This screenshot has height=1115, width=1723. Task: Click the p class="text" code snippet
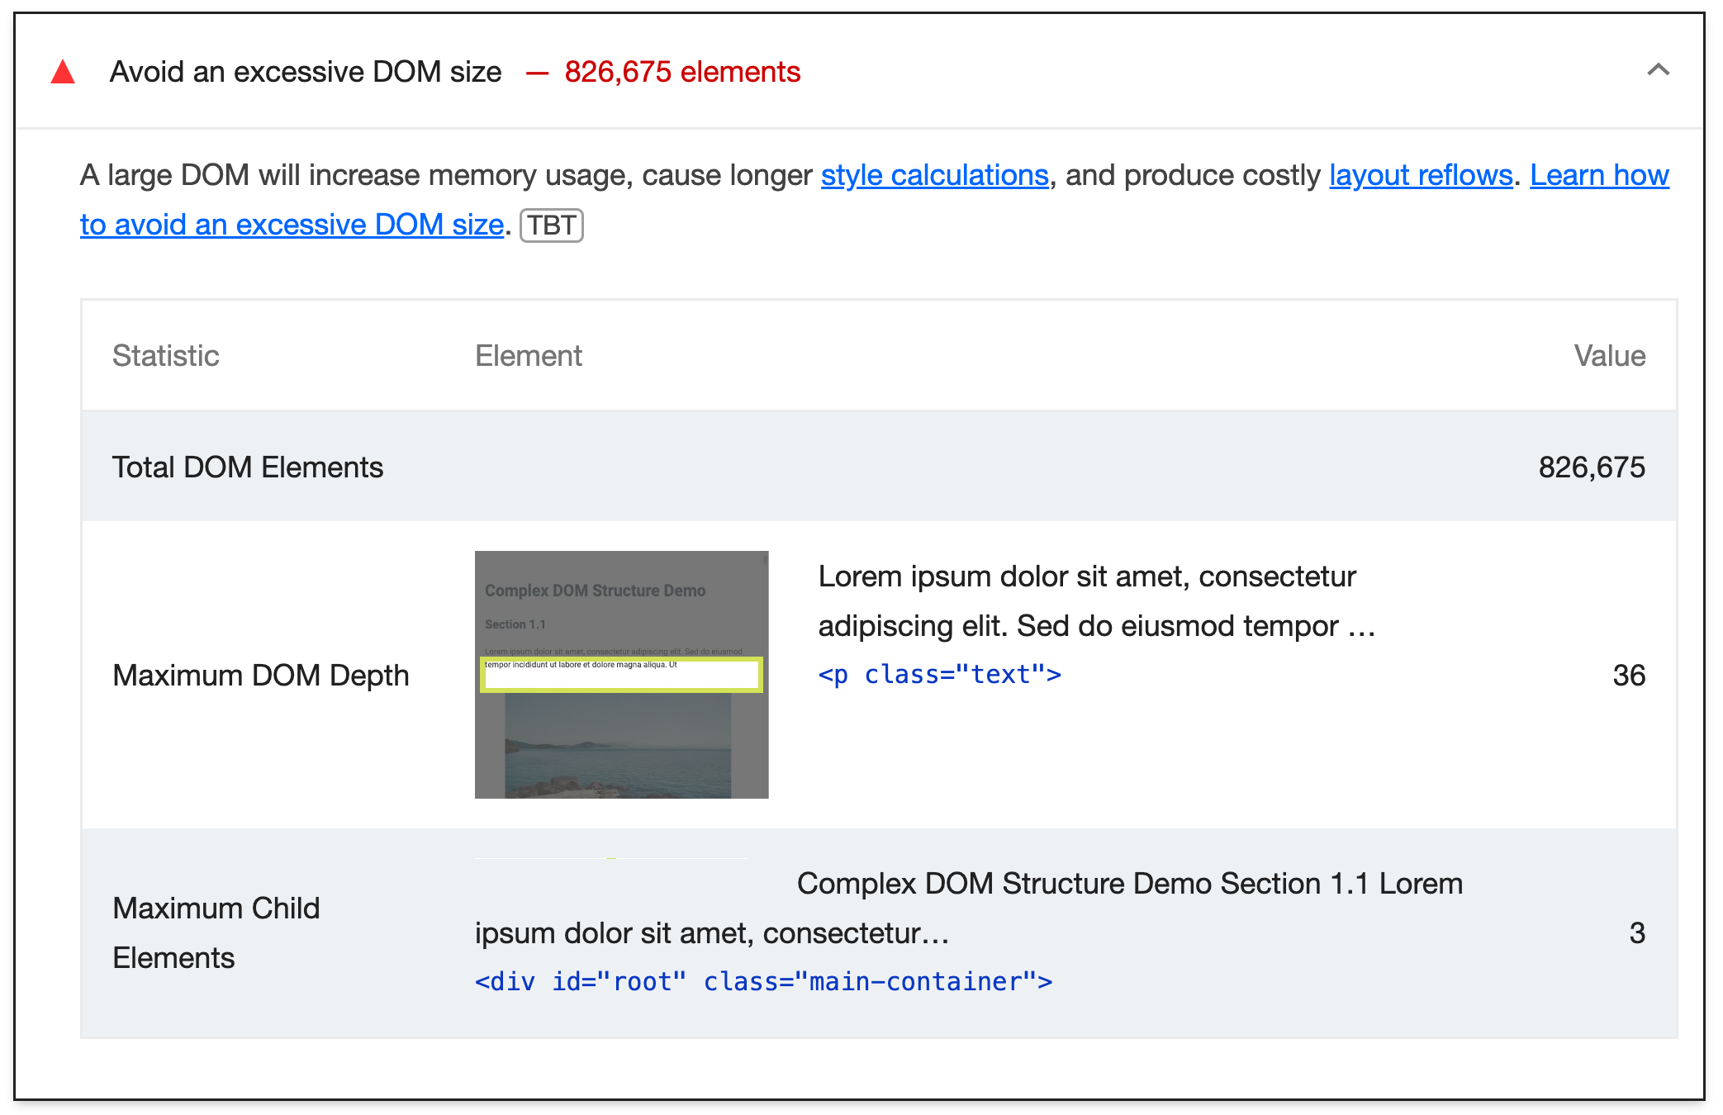coord(940,674)
